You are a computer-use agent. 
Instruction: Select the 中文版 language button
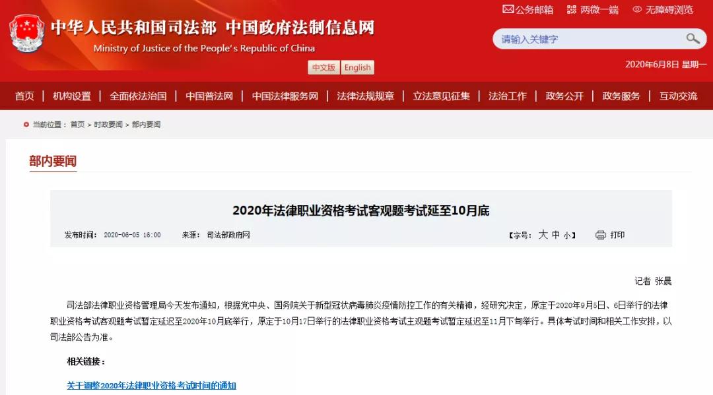coord(323,67)
